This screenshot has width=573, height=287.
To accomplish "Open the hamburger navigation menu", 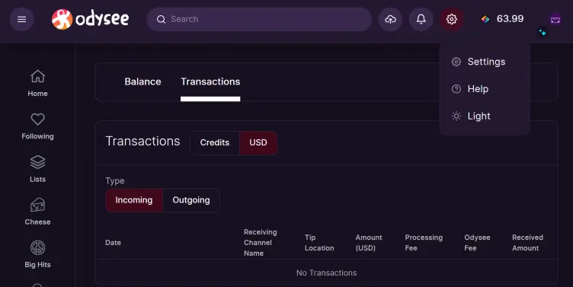I will [22, 19].
